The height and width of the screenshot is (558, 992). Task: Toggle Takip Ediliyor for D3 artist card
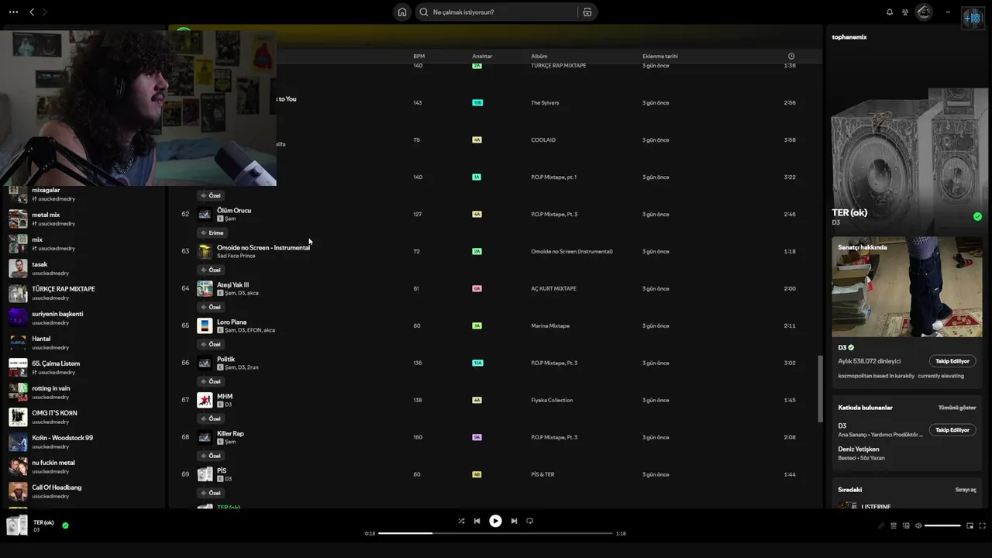[x=952, y=361]
